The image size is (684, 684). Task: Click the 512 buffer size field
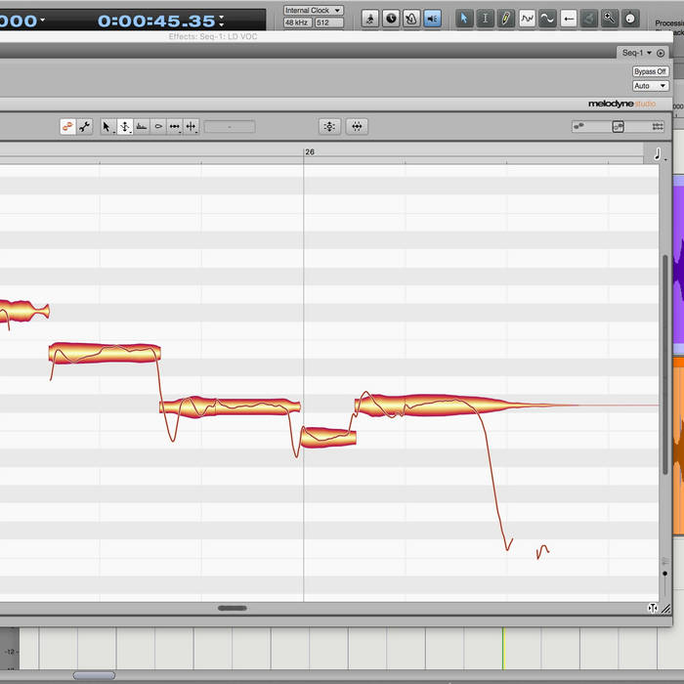coord(329,22)
